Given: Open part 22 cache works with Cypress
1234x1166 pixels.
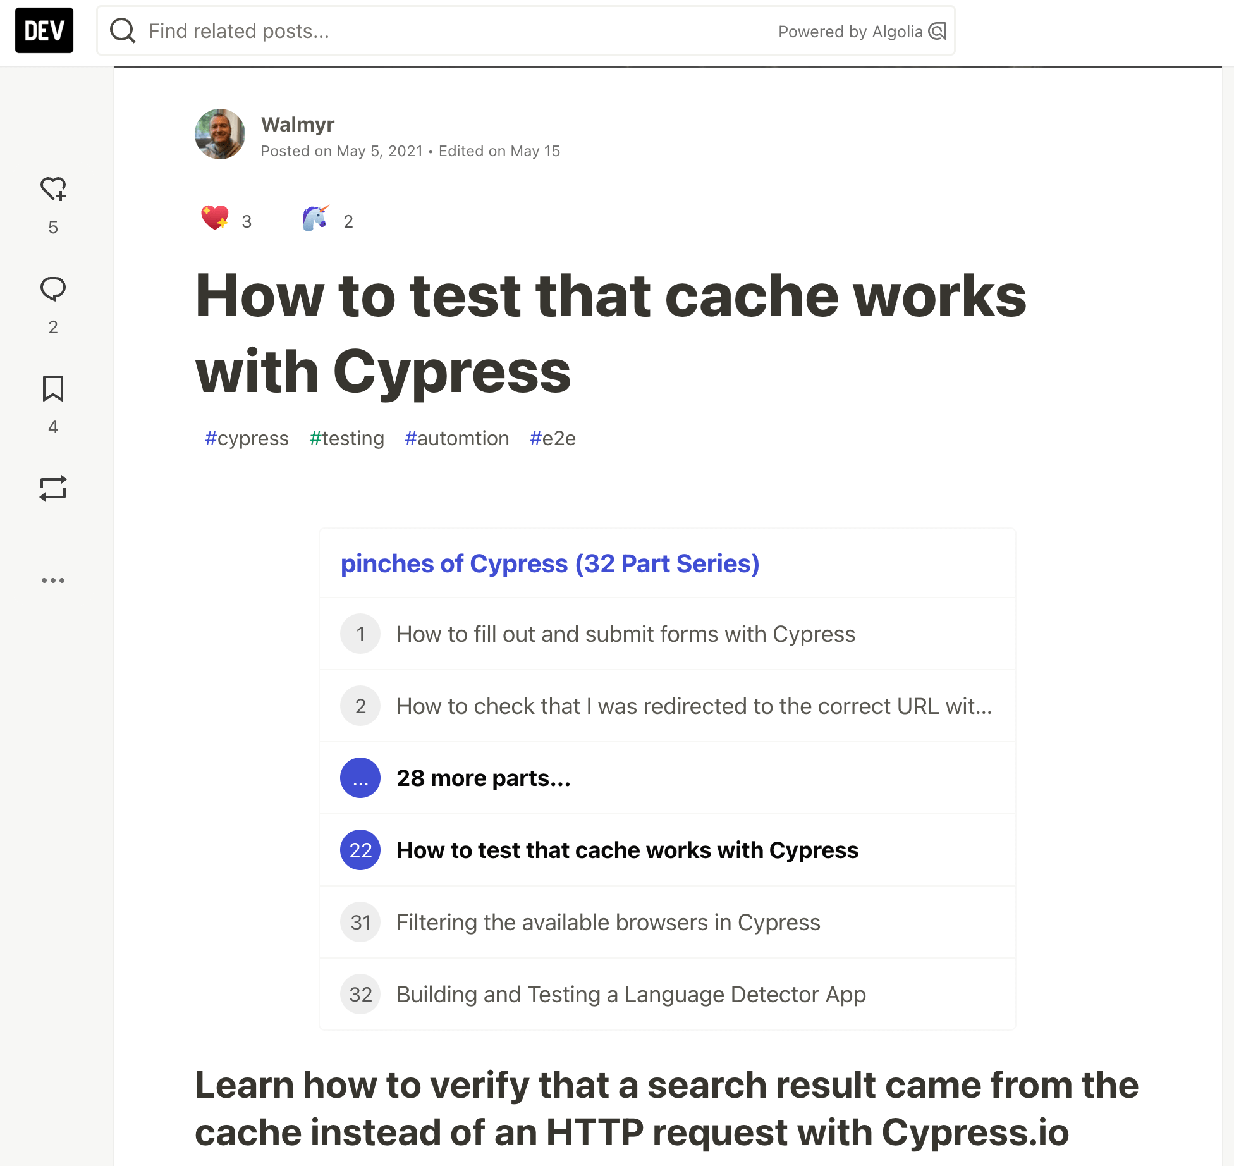Looking at the screenshot, I should 668,850.
